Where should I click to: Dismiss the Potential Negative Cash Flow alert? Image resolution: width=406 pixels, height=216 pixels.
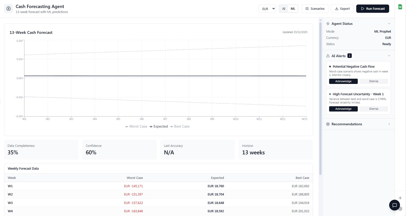coord(374,81)
